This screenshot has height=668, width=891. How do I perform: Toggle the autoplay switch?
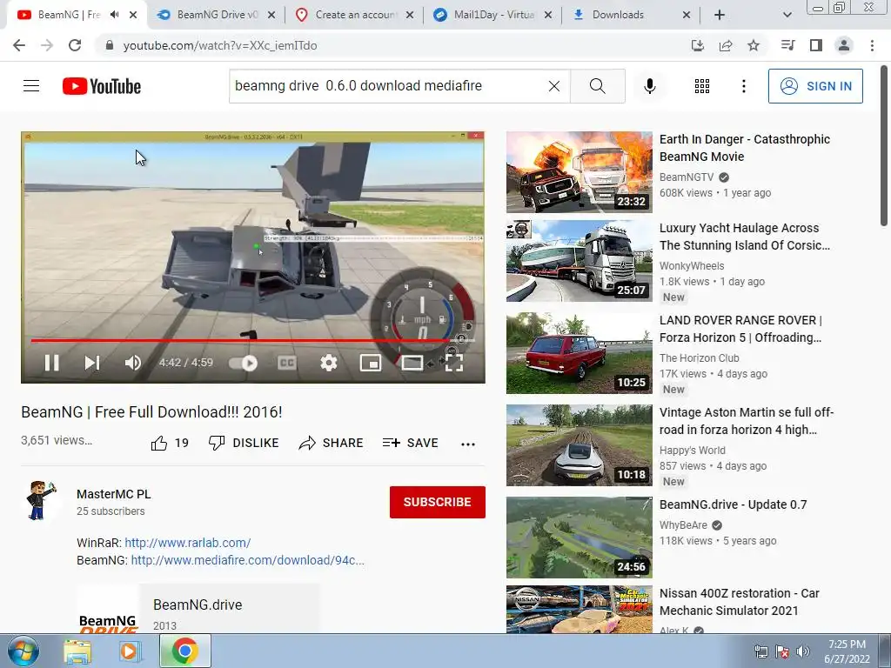(244, 363)
